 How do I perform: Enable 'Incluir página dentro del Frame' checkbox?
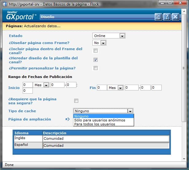point(95,51)
